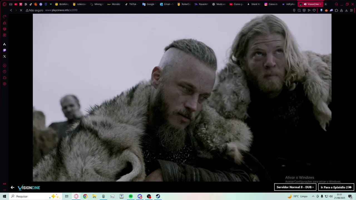Image resolution: width=356 pixels, height=200 pixels.
Task: Switch to the Monster tab
Action: click(114, 4)
